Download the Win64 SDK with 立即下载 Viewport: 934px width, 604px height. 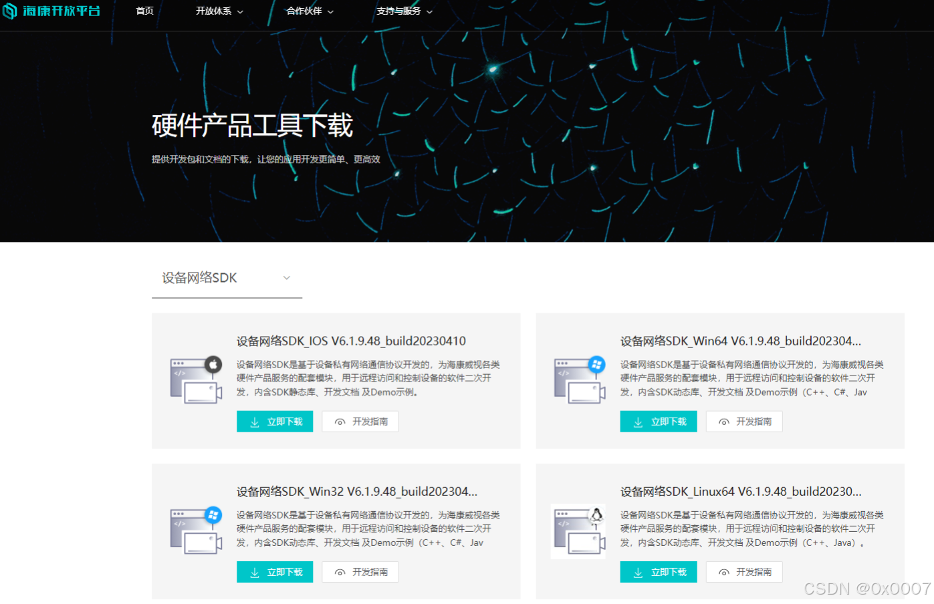659,422
